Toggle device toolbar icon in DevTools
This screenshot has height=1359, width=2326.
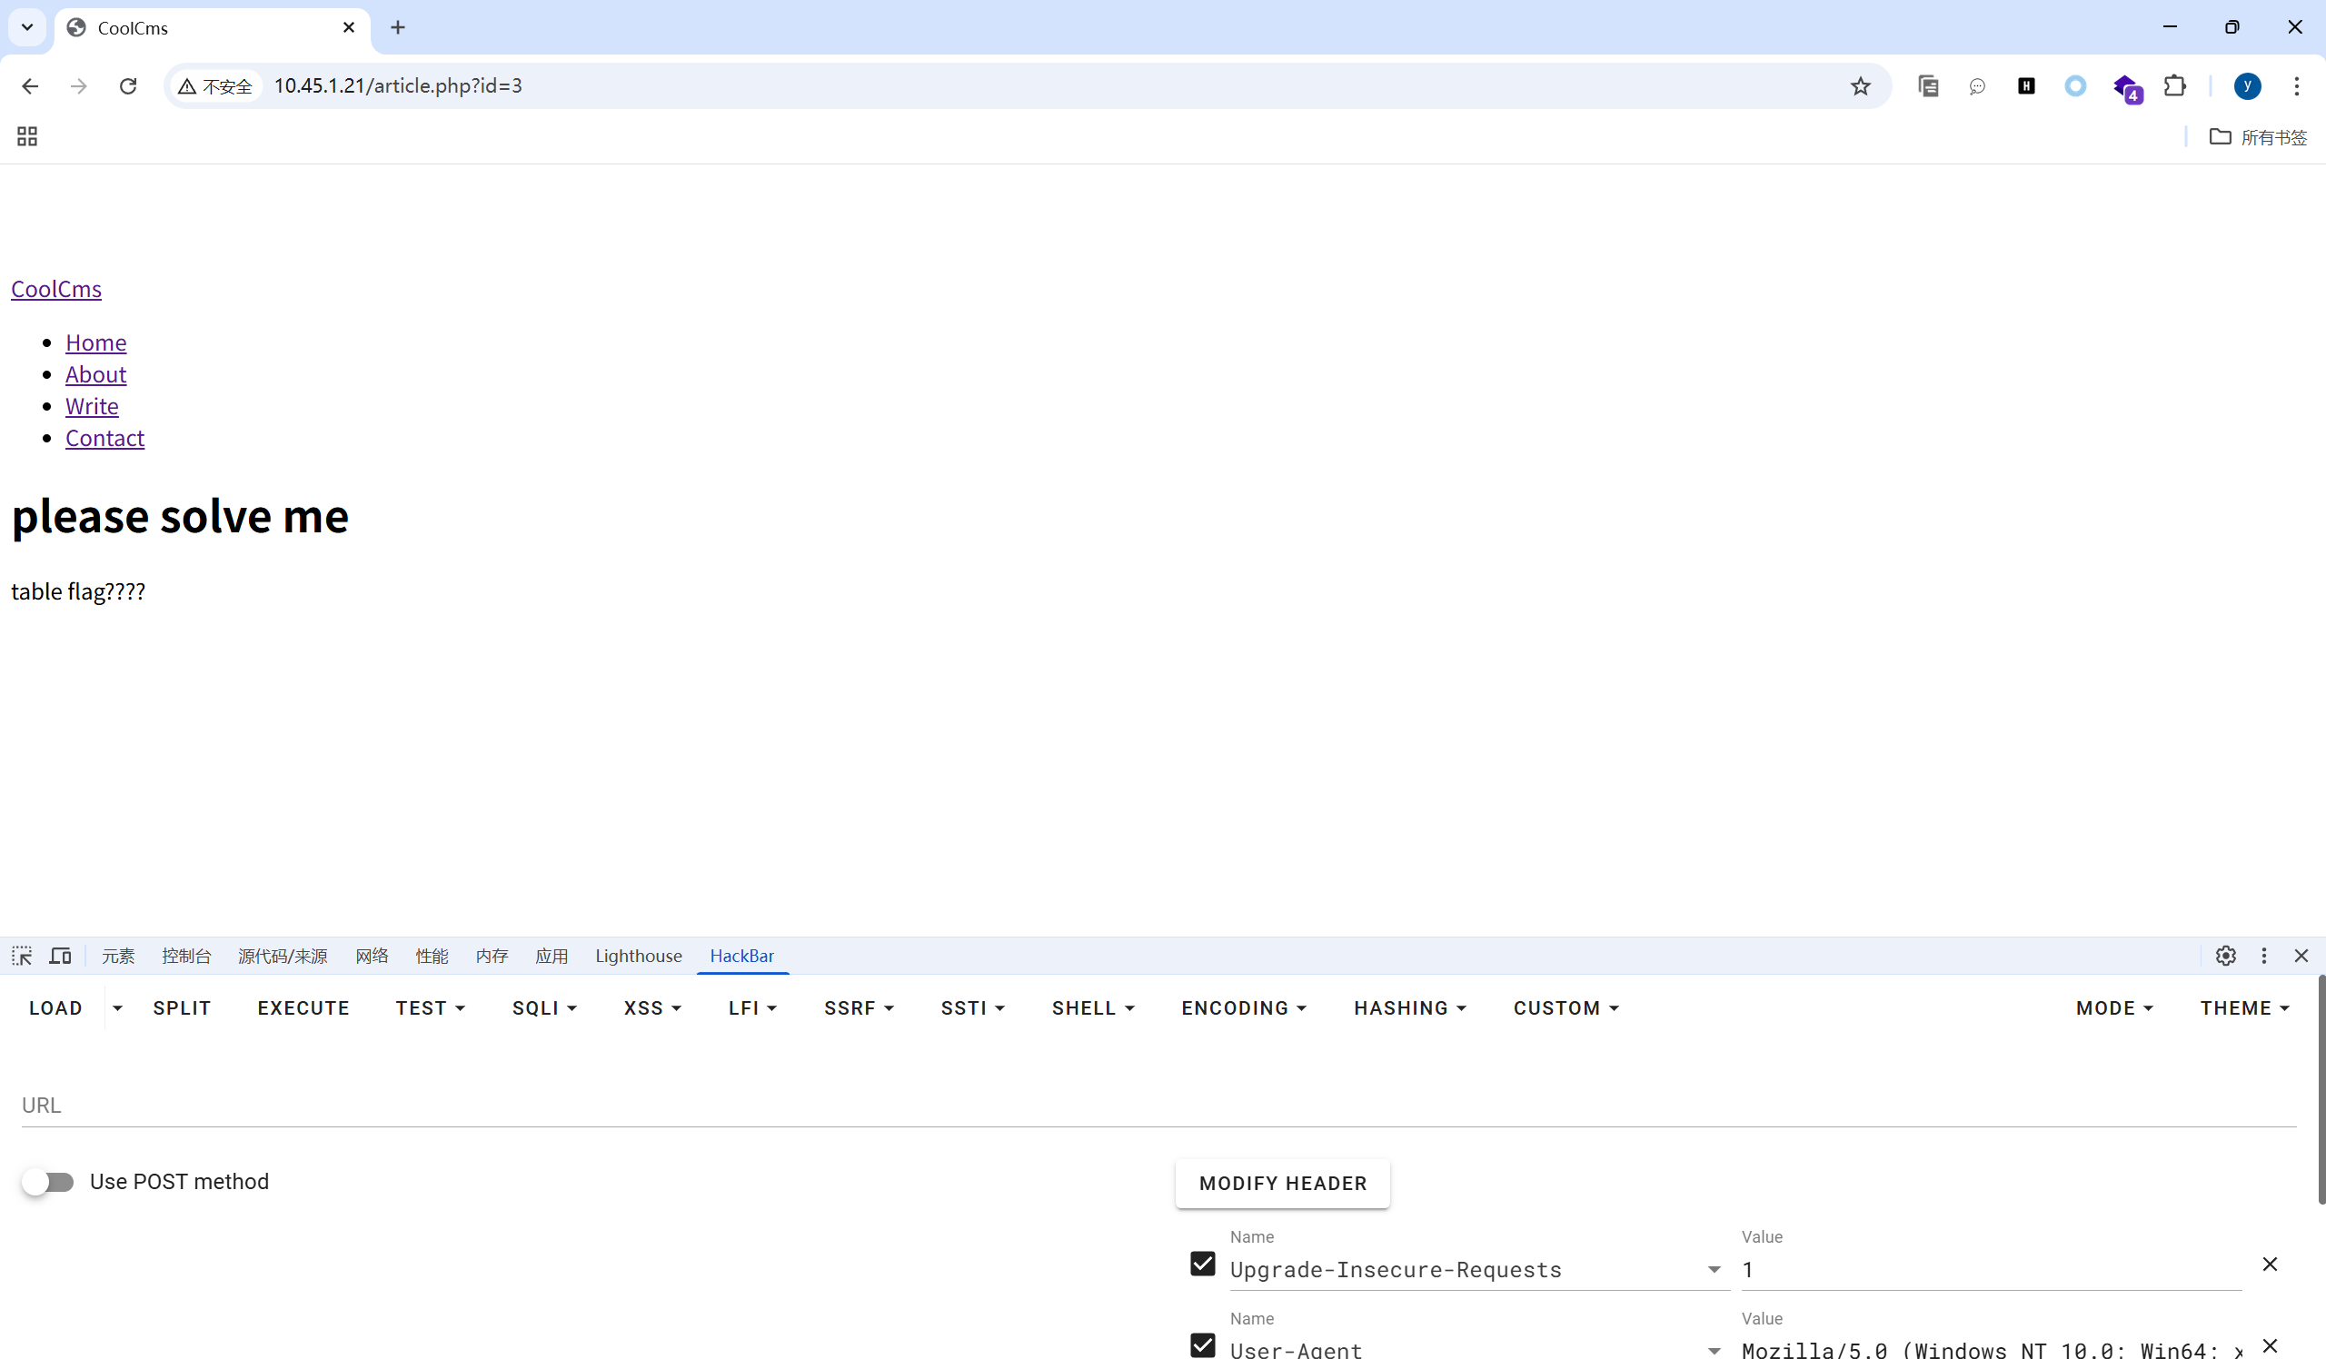point(61,956)
